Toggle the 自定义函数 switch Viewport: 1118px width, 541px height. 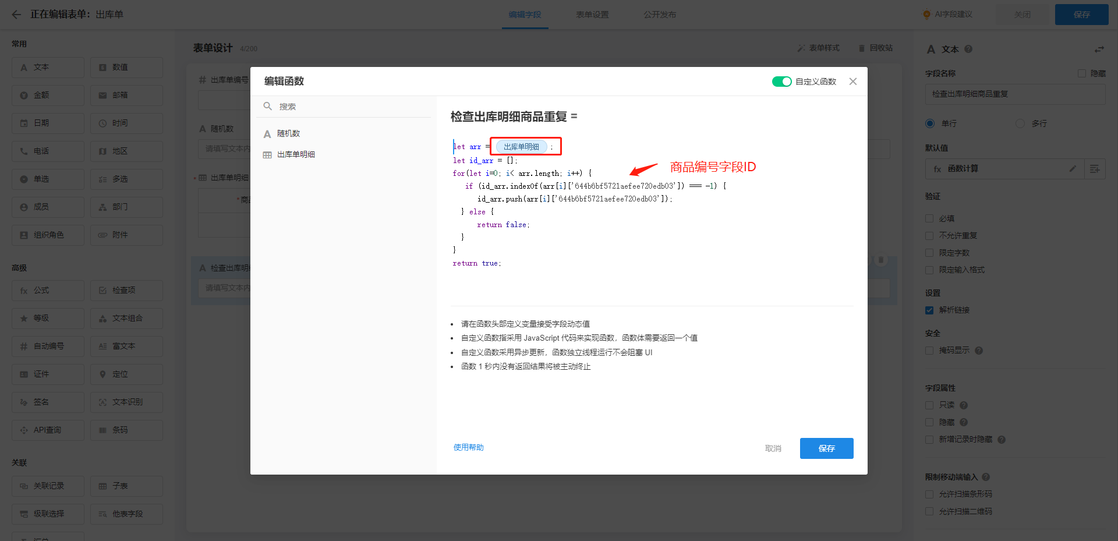coord(781,82)
